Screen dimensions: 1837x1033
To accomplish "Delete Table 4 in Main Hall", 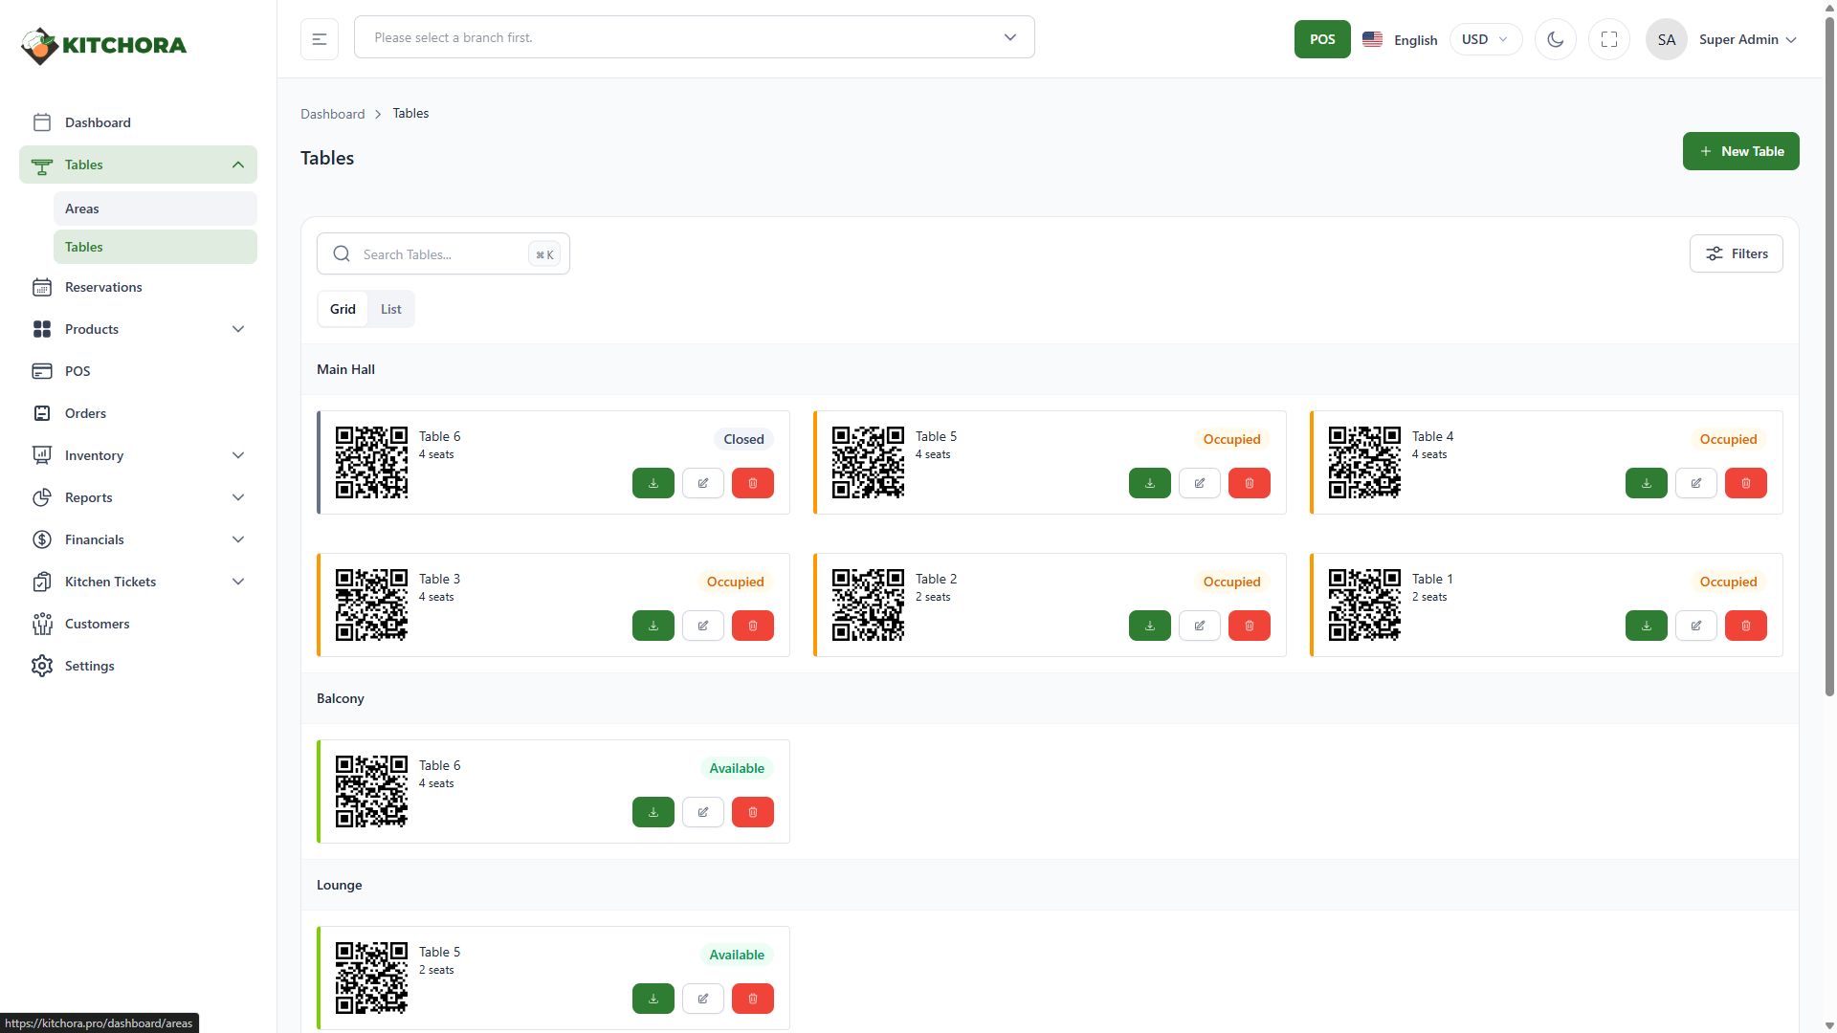I will (x=1745, y=483).
